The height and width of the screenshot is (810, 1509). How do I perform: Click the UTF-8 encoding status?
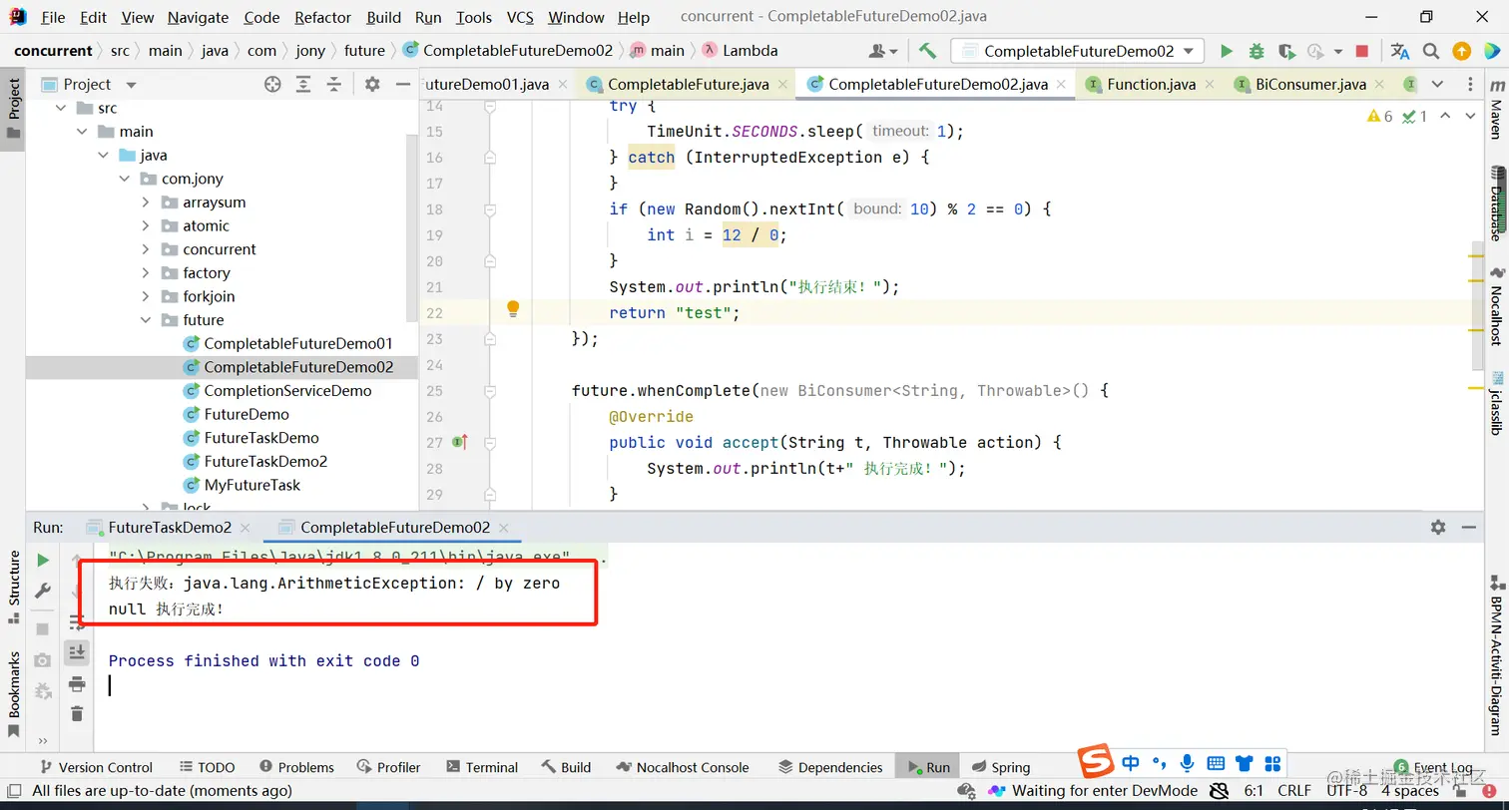(x=1347, y=791)
